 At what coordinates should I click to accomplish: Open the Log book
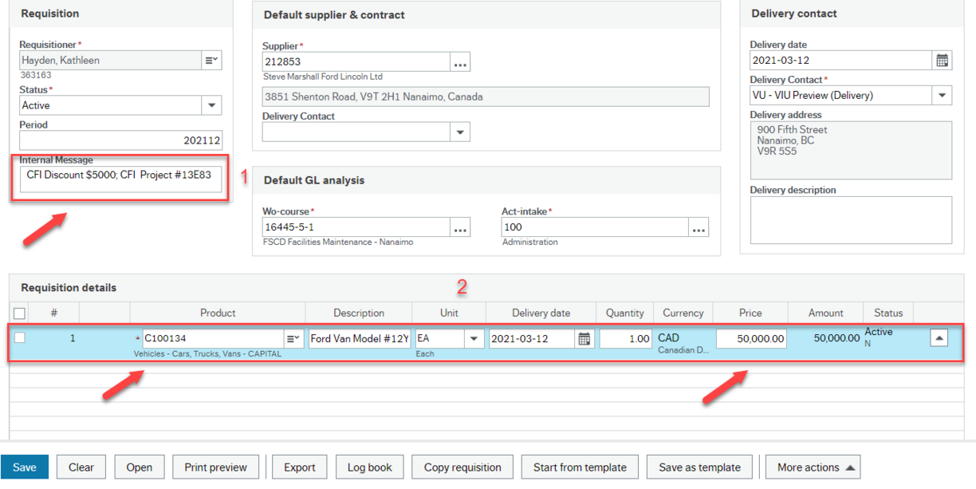click(369, 467)
